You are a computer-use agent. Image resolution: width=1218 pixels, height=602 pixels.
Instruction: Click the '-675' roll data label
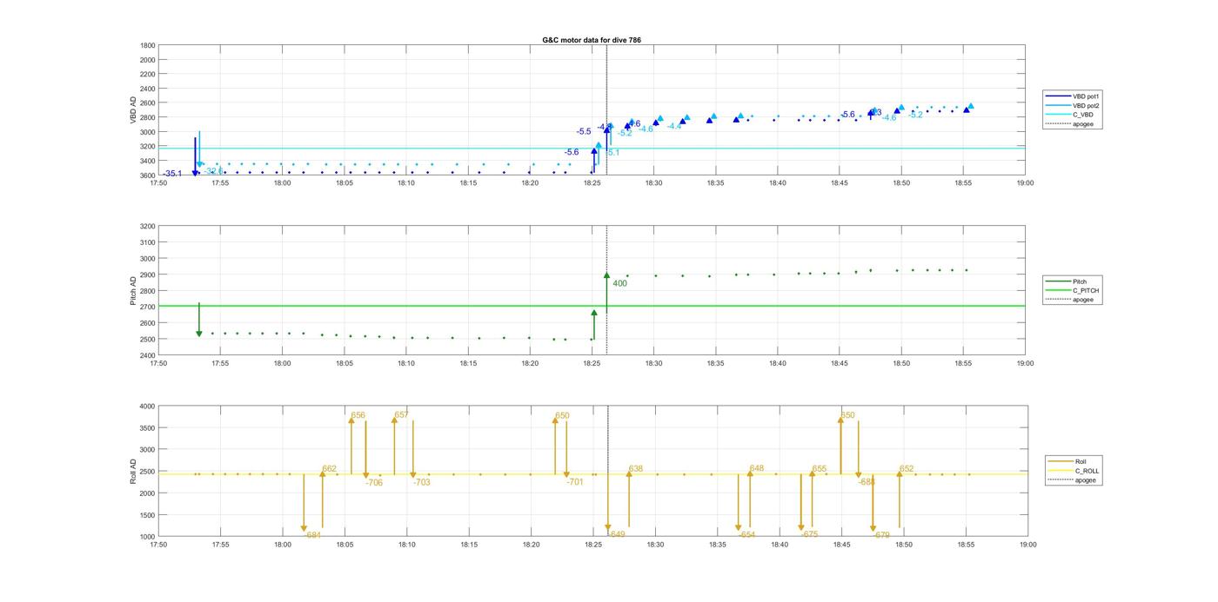(x=810, y=535)
